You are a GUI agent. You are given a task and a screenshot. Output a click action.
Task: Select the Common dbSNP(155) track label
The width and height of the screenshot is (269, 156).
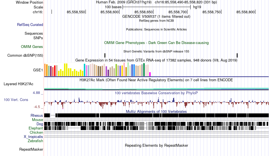pyautogui.click(x=25, y=55)
